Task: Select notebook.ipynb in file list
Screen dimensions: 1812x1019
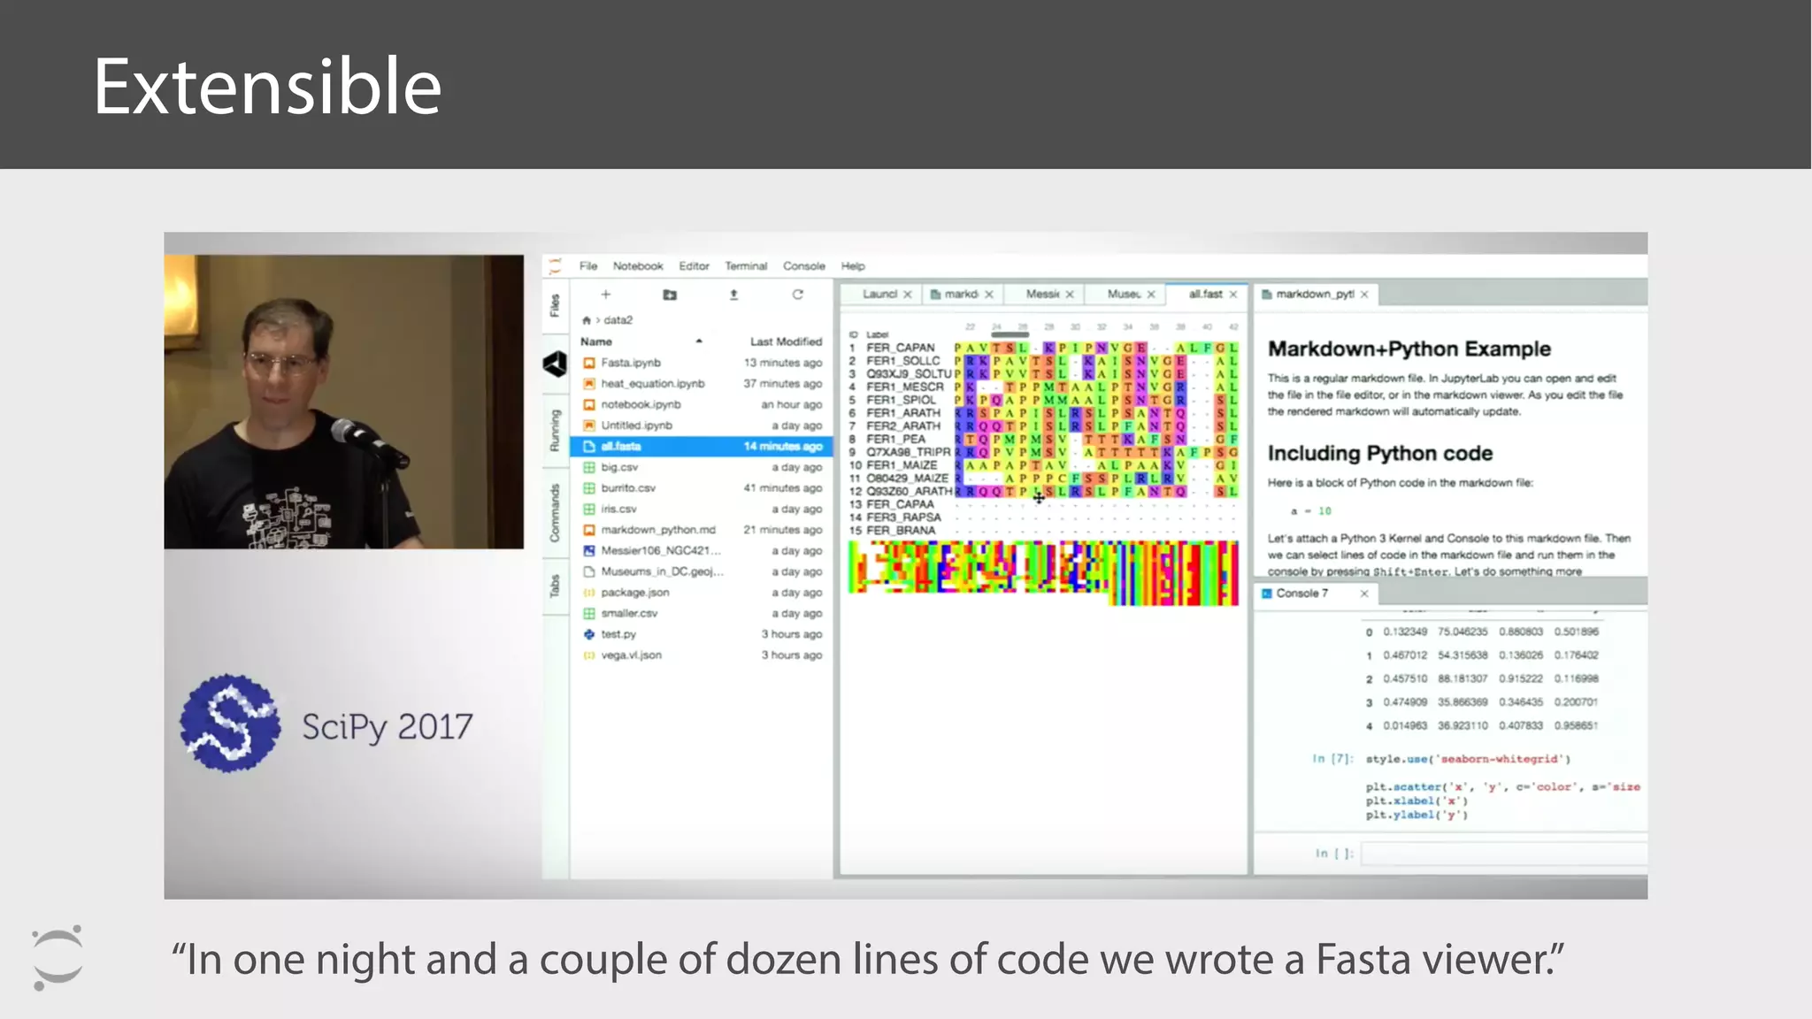Action: coord(702,404)
